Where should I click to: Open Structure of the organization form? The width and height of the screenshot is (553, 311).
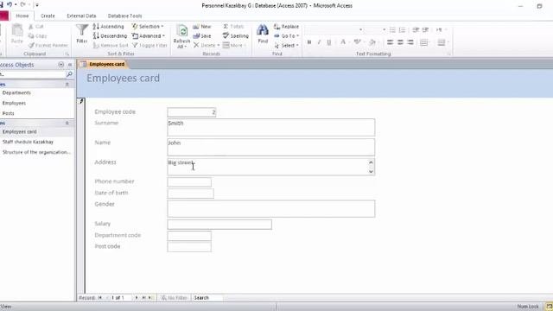(x=36, y=152)
